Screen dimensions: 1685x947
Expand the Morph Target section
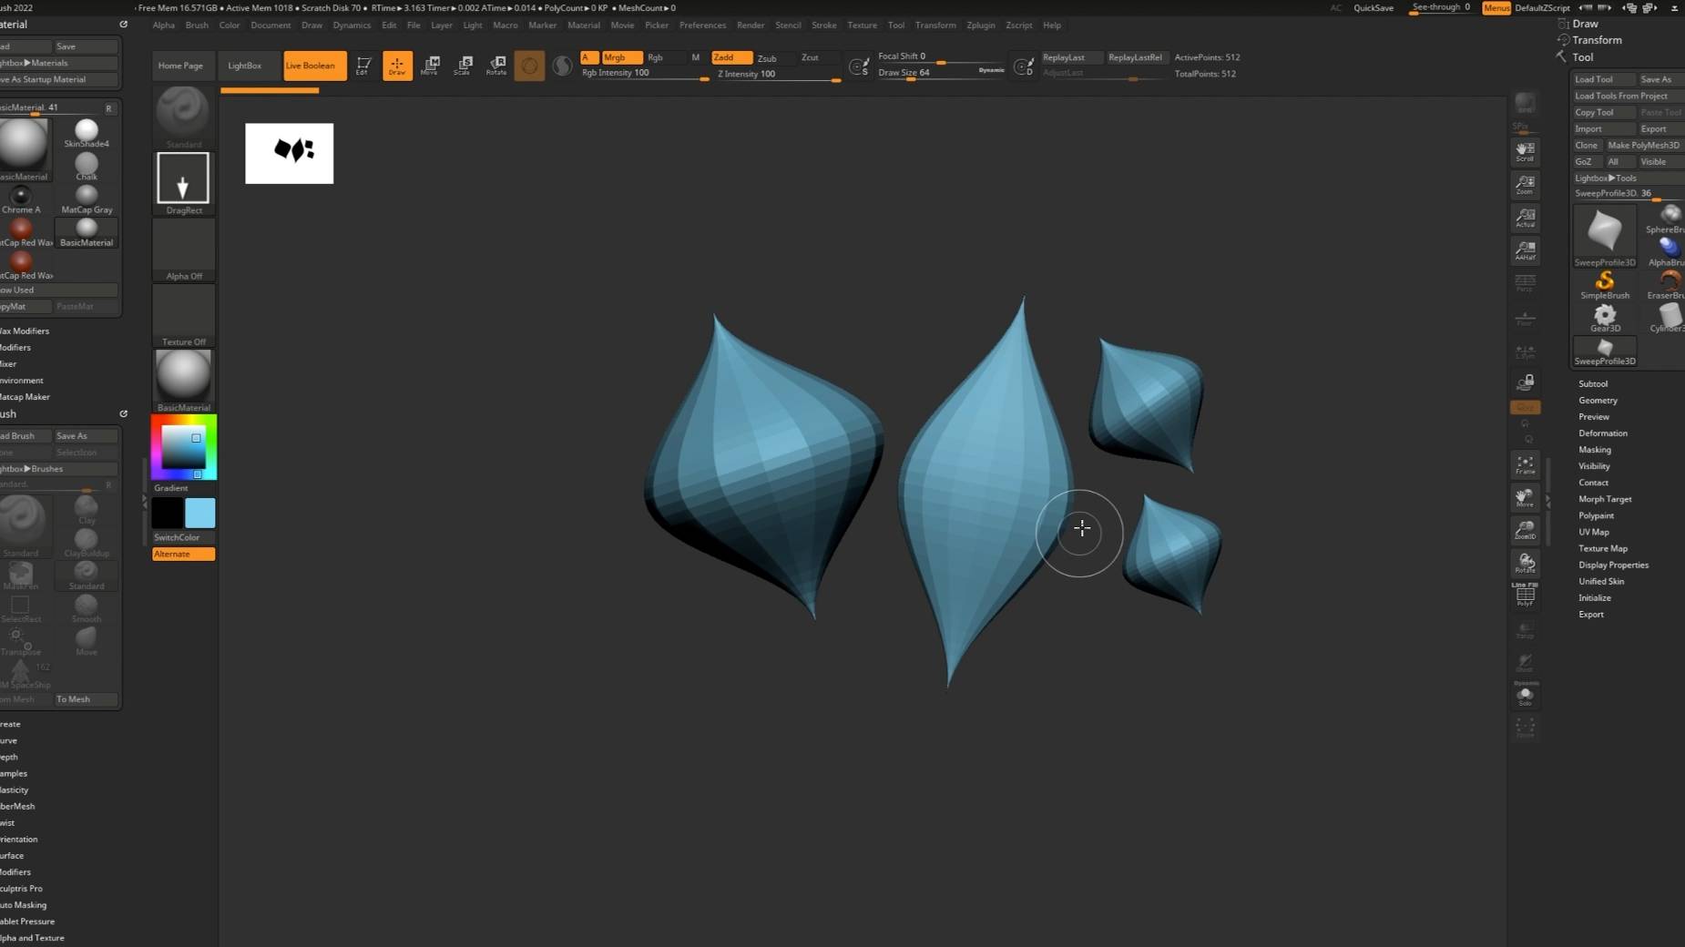pyautogui.click(x=1605, y=499)
